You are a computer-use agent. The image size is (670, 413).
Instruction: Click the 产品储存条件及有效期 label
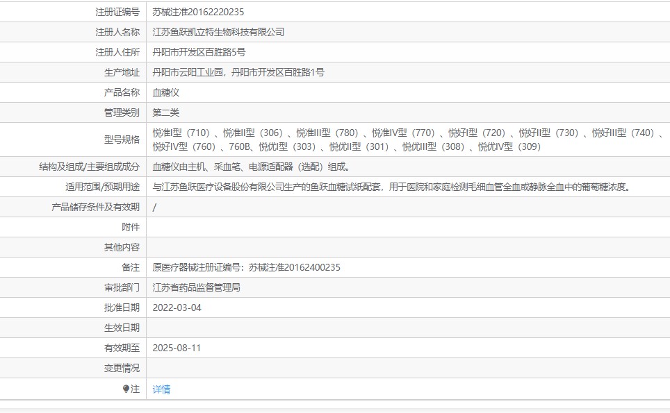(96, 207)
